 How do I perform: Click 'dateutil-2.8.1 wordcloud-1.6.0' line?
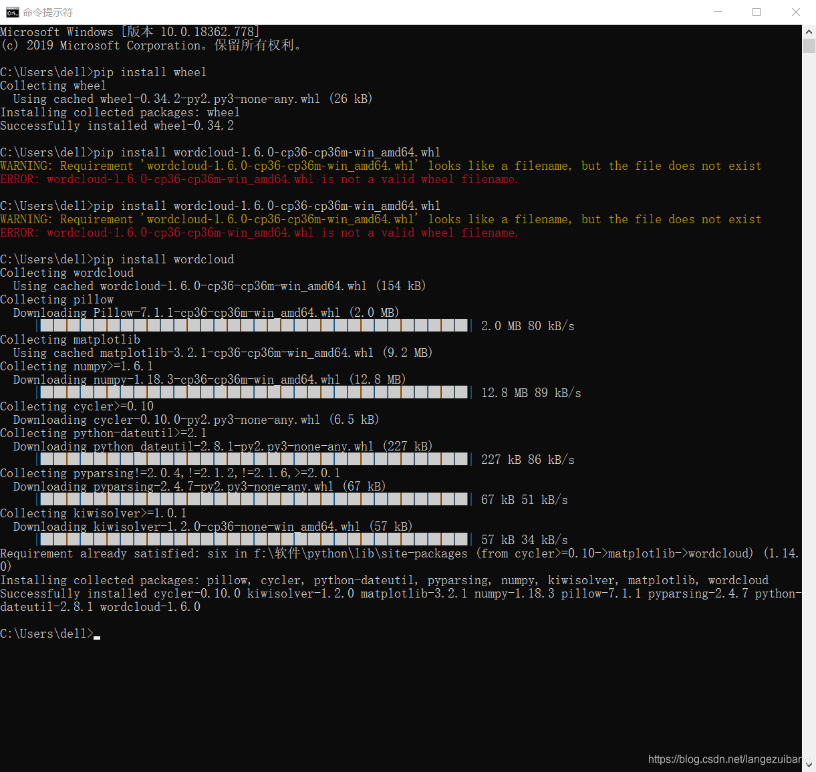coord(100,607)
